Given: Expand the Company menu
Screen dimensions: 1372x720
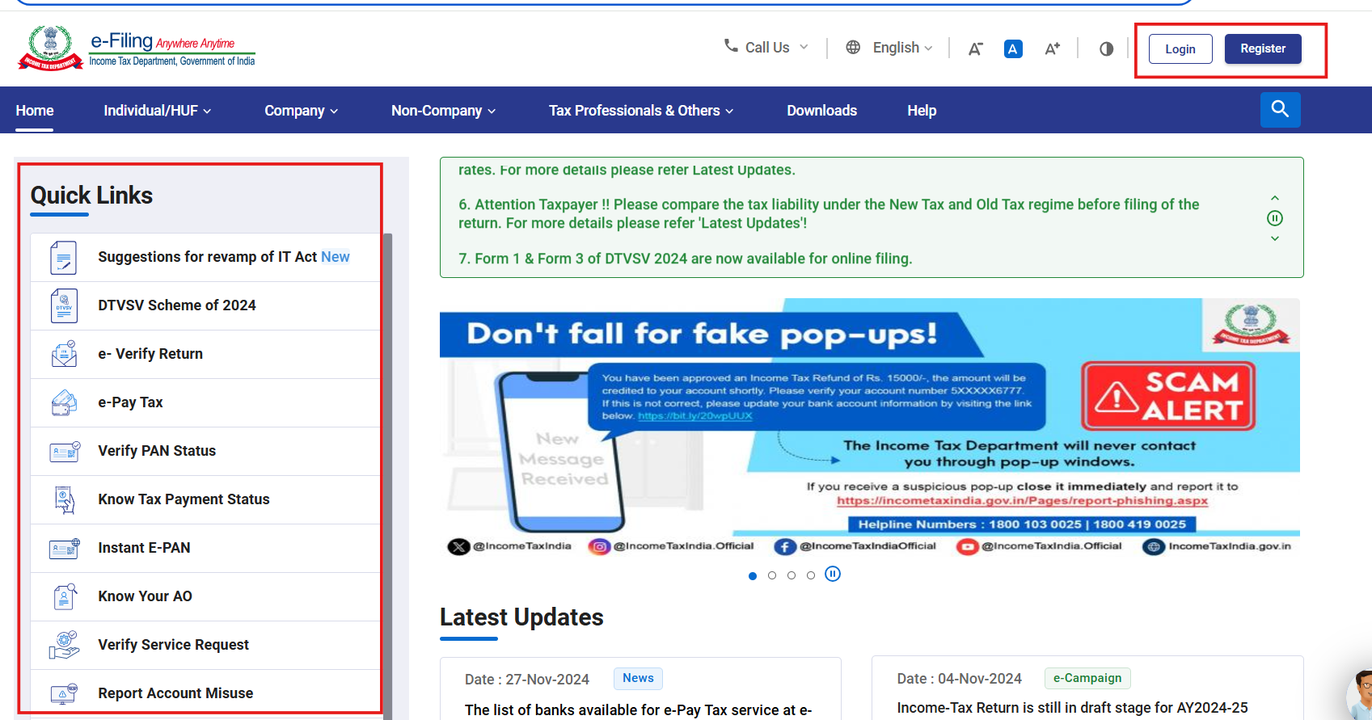Looking at the screenshot, I should point(302,111).
